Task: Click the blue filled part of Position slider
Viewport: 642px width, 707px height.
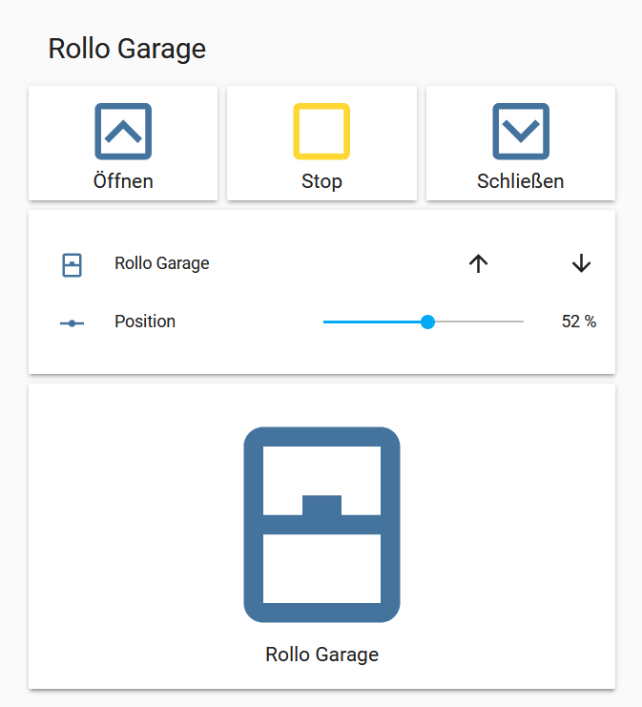Action: pos(372,322)
